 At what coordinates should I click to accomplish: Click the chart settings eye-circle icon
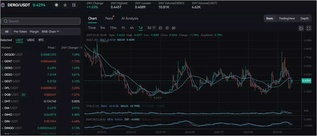pyautogui.click(x=167, y=28)
